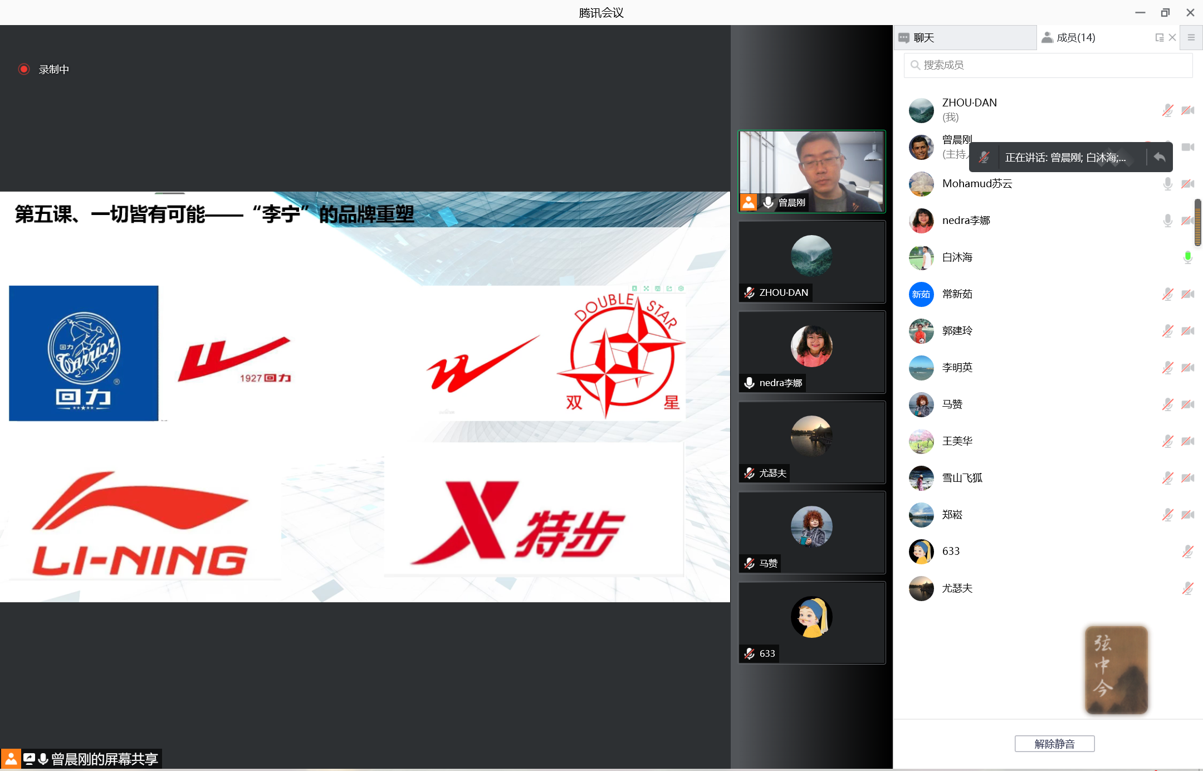This screenshot has width=1203, height=771.
Task: Click 录制中 recording indicator
Action: pos(43,69)
